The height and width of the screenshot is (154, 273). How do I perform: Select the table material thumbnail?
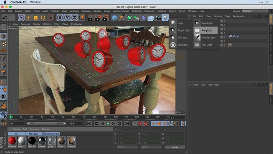tap(62, 141)
